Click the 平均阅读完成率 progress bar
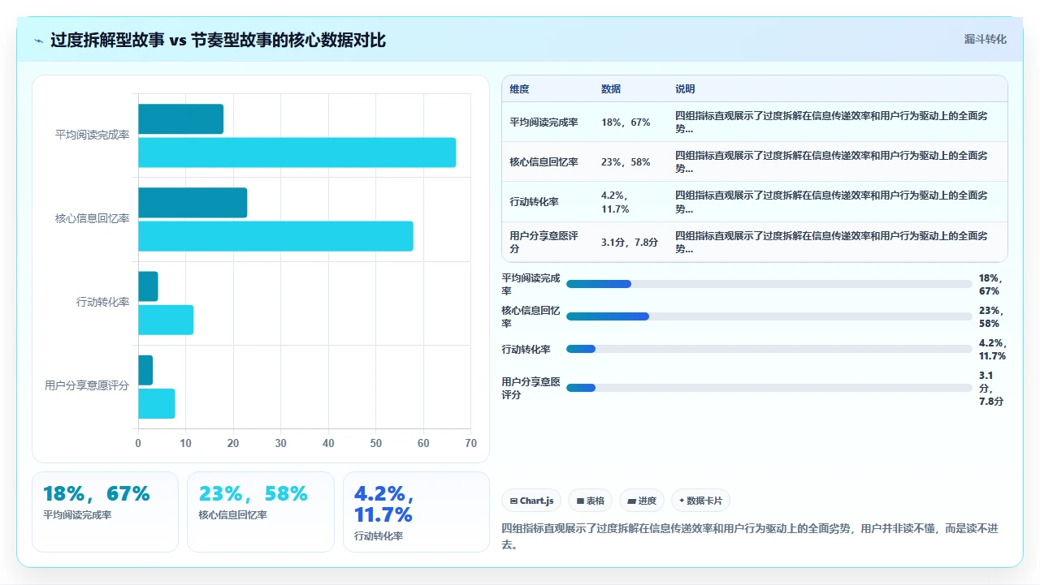 click(769, 284)
